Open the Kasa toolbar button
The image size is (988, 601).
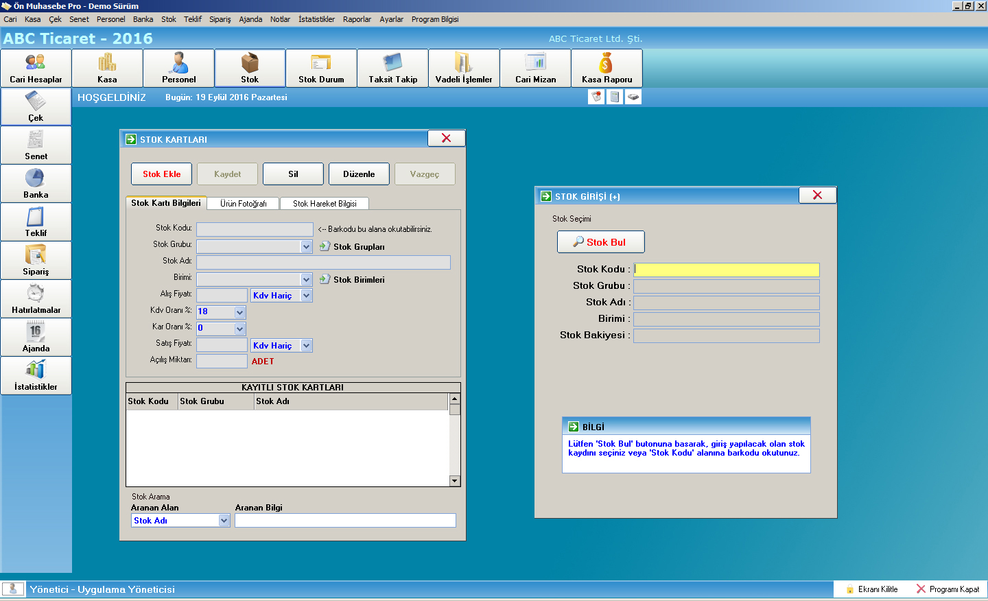[x=107, y=68]
